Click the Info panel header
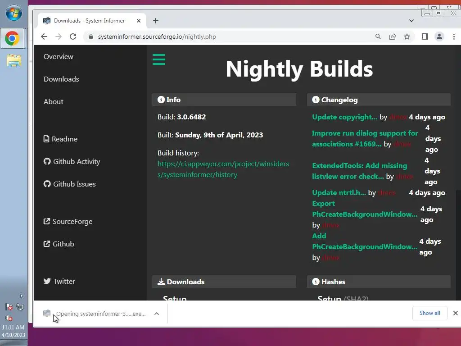Image resolution: width=461 pixels, height=346 pixels. coord(224,100)
